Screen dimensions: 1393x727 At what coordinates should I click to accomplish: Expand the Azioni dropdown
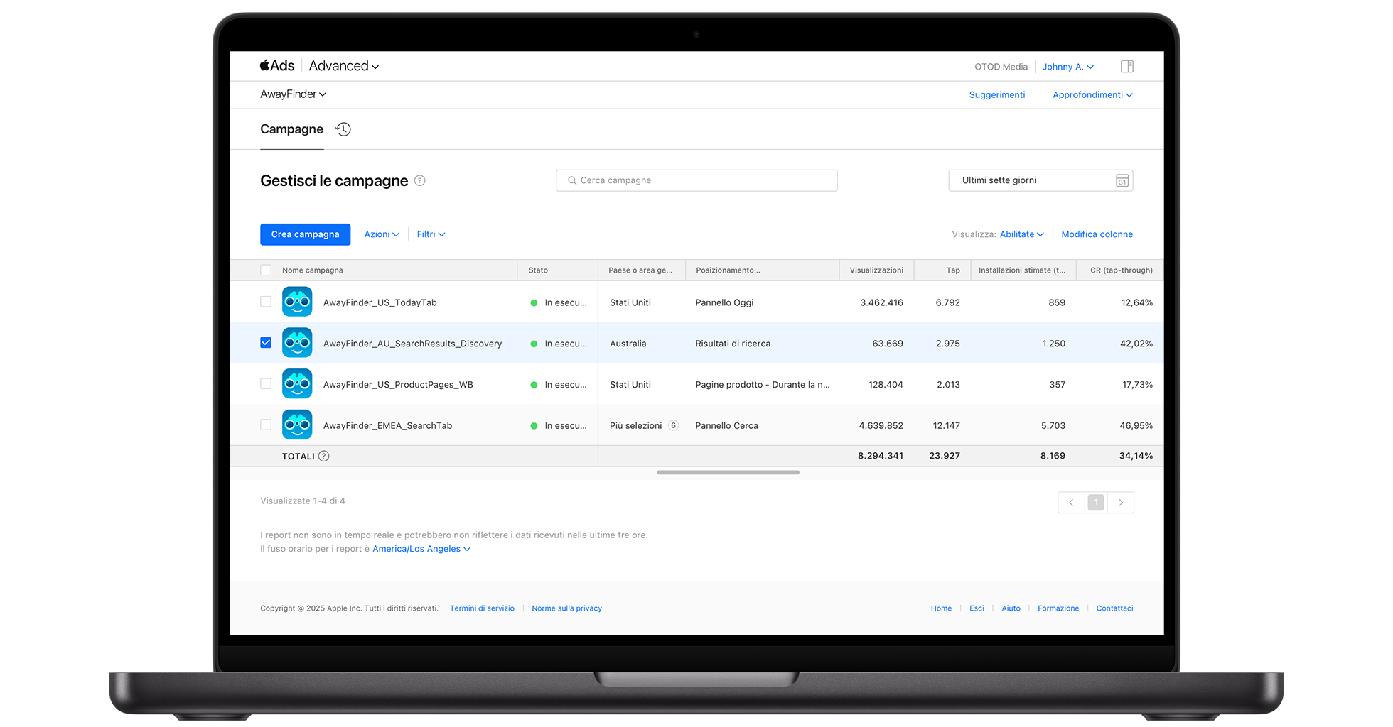point(382,234)
